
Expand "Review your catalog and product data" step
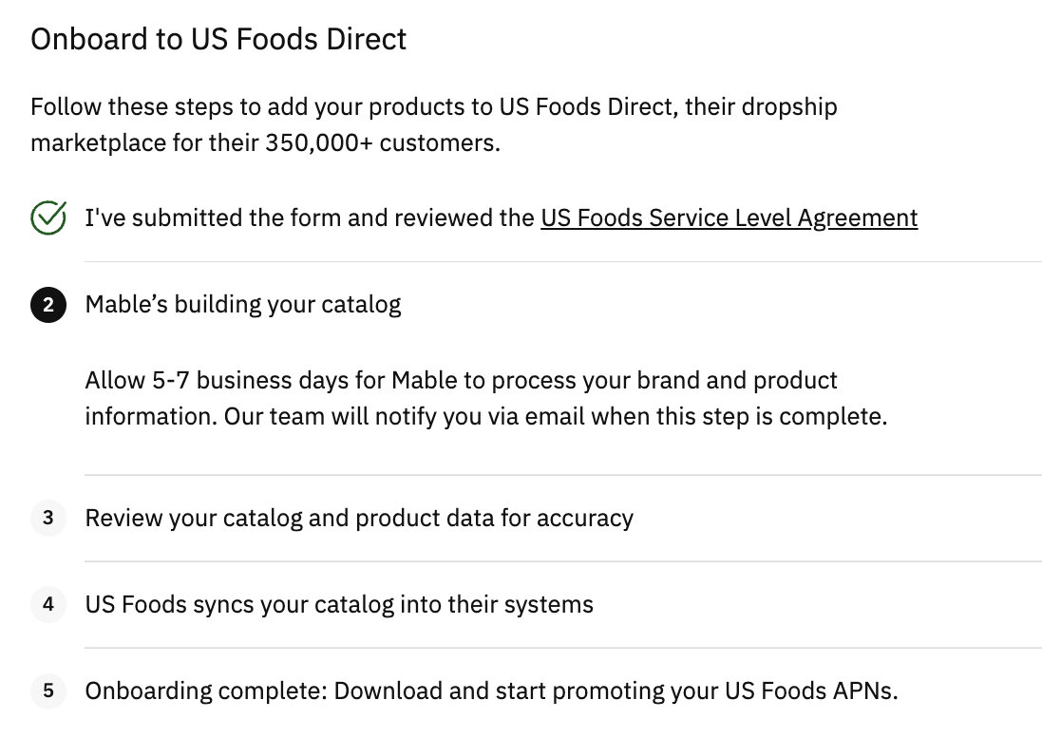359,519
